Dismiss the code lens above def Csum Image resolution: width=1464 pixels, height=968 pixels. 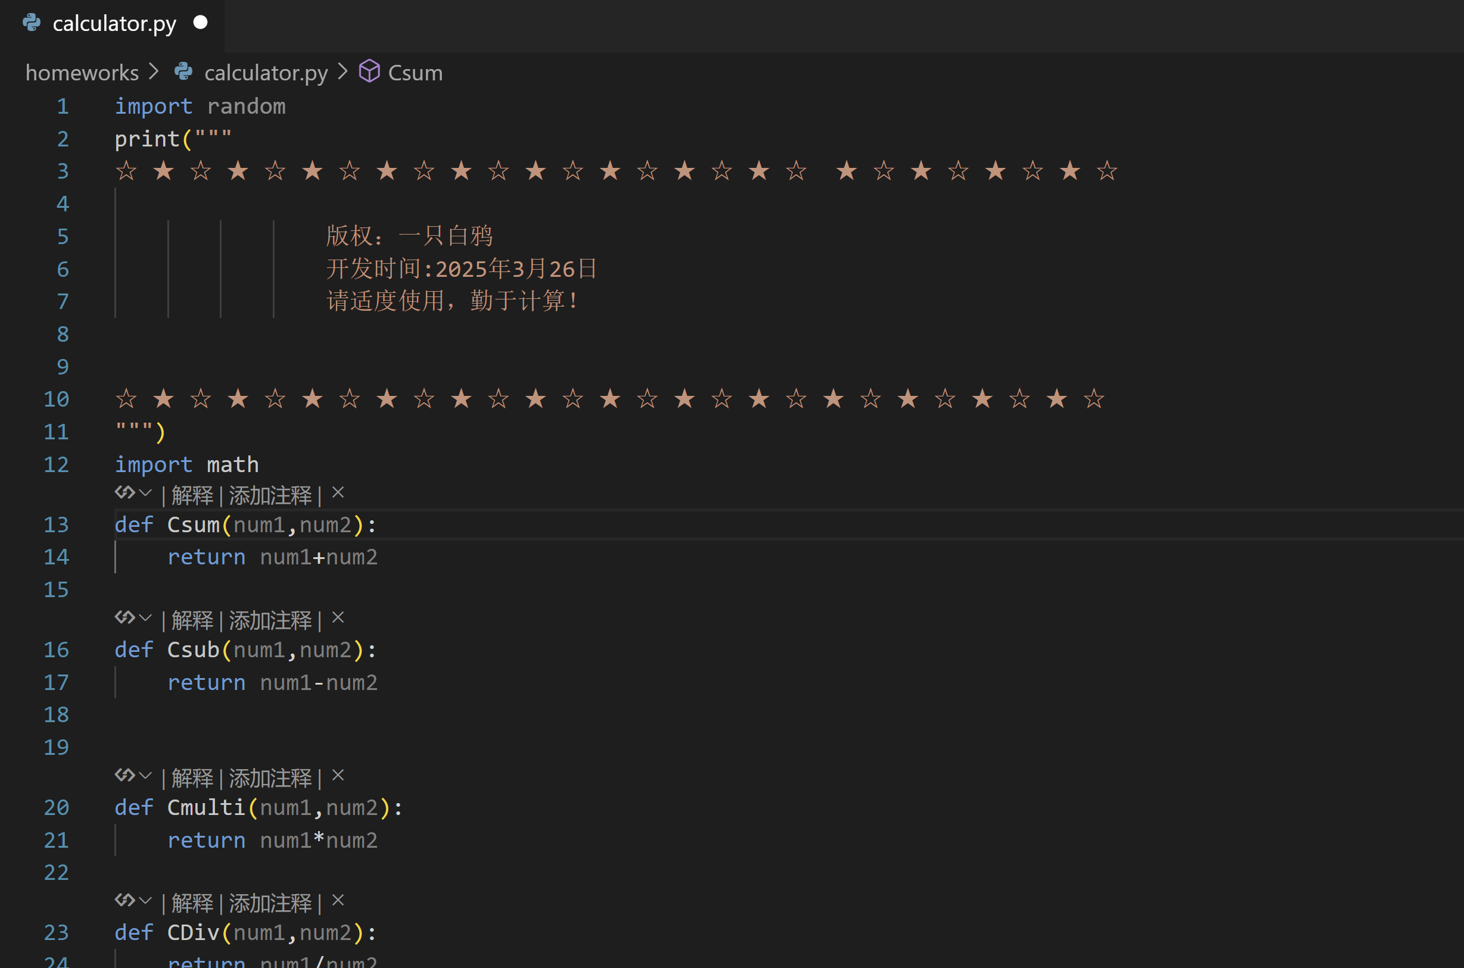(338, 494)
